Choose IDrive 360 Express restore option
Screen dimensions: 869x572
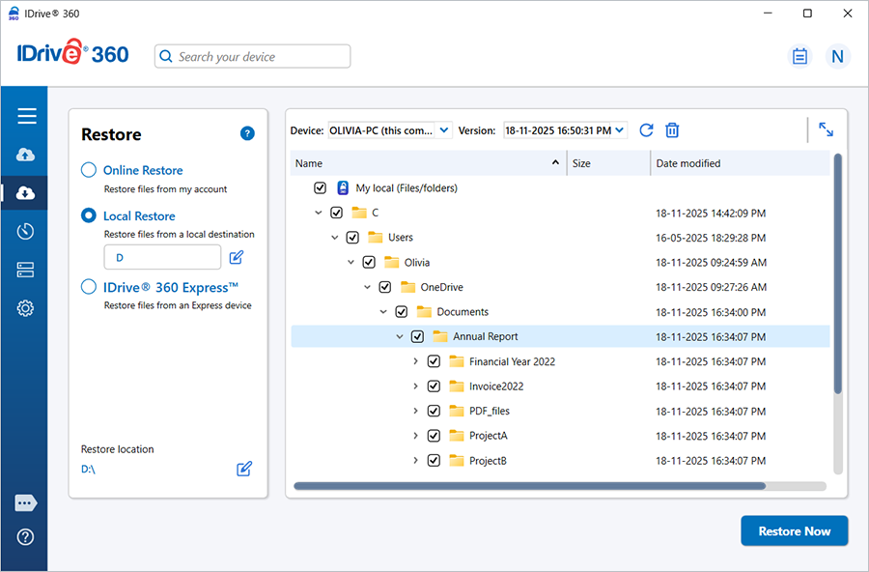89,287
